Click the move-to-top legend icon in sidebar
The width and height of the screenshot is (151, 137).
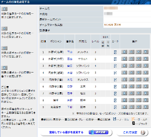5,9
